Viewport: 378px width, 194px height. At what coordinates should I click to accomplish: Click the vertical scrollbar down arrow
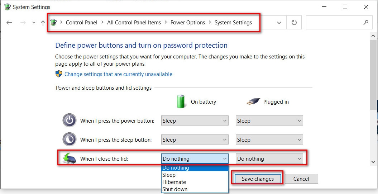(373, 162)
